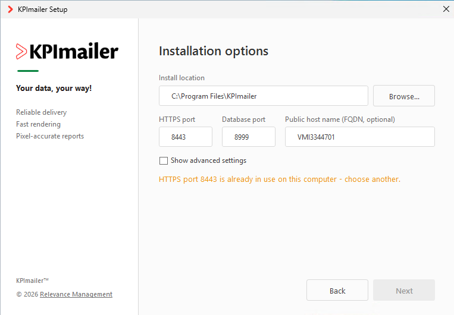Click the Public host name field VMI3344701
The height and width of the screenshot is (315, 454).
360,137
